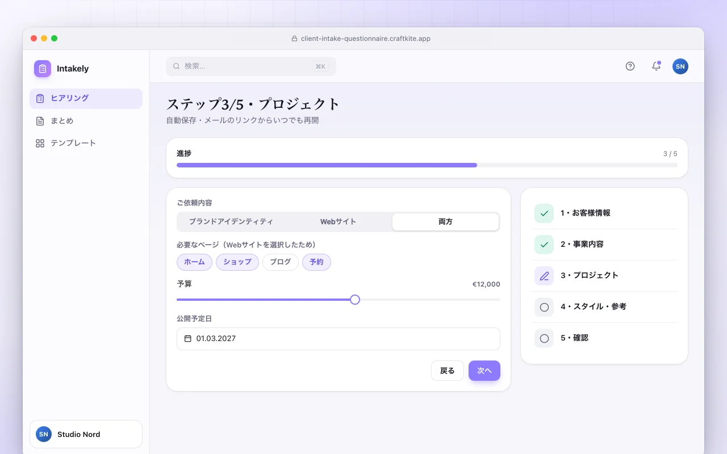Click the calendar icon in date field
The image size is (727, 454).
188,339
